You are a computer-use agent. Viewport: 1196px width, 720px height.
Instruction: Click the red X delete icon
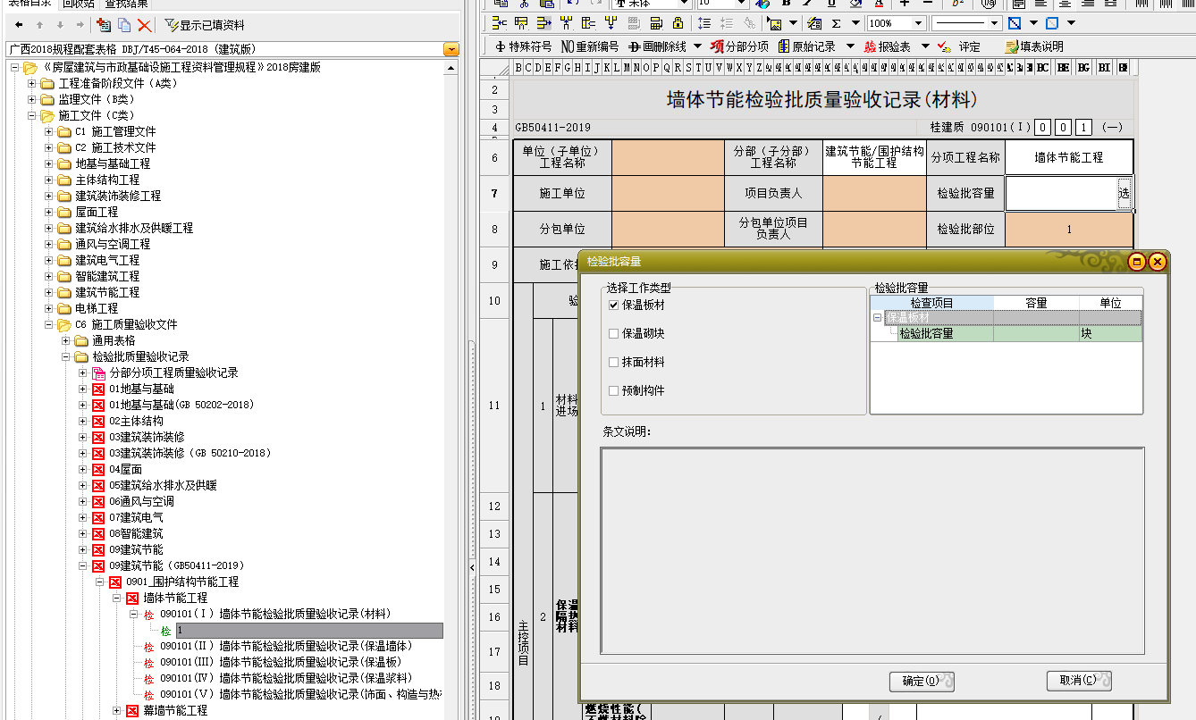tap(144, 25)
